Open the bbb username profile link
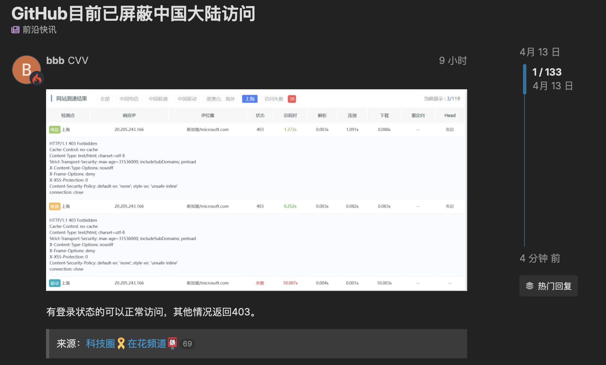 point(55,60)
